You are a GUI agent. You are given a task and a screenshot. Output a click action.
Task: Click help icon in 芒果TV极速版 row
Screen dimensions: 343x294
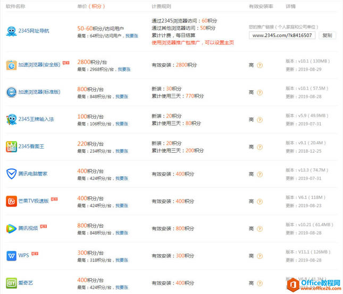point(260,202)
